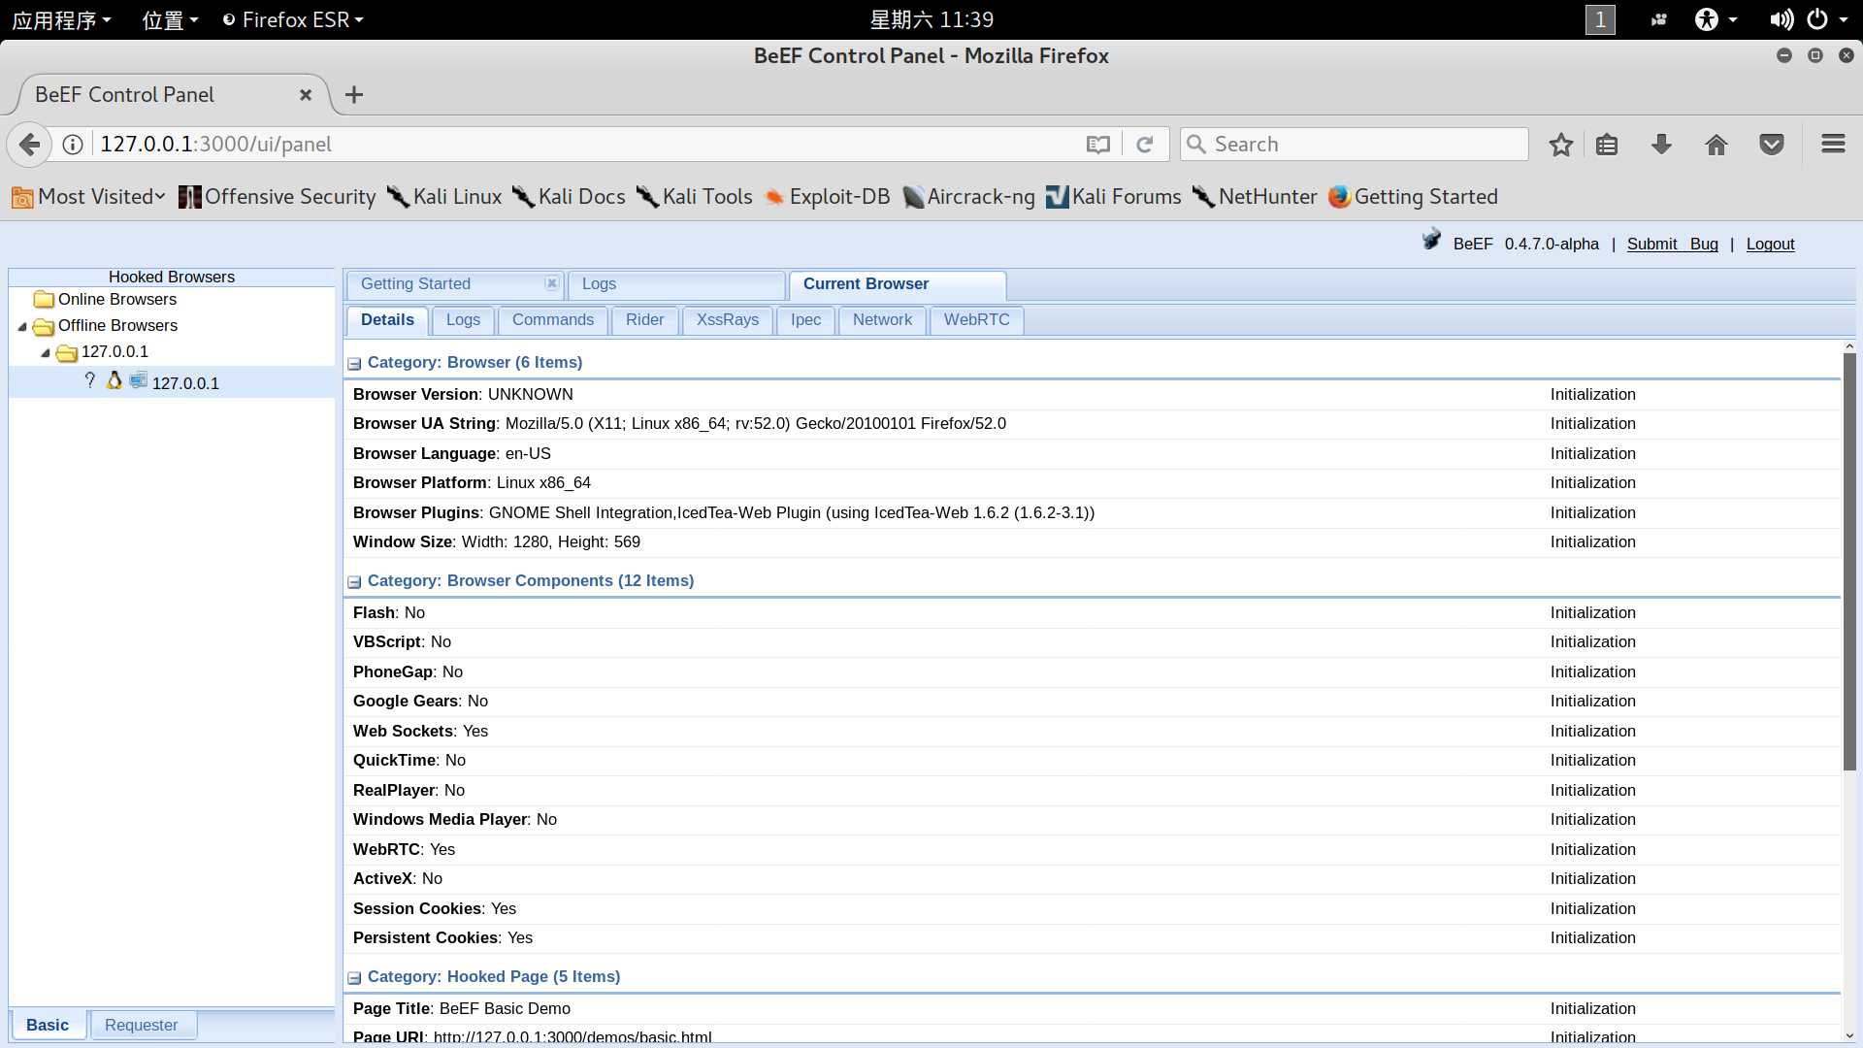Open the WebRTC sub-tab
The width and height of the screenshot is (1863, 1048).
976,320
